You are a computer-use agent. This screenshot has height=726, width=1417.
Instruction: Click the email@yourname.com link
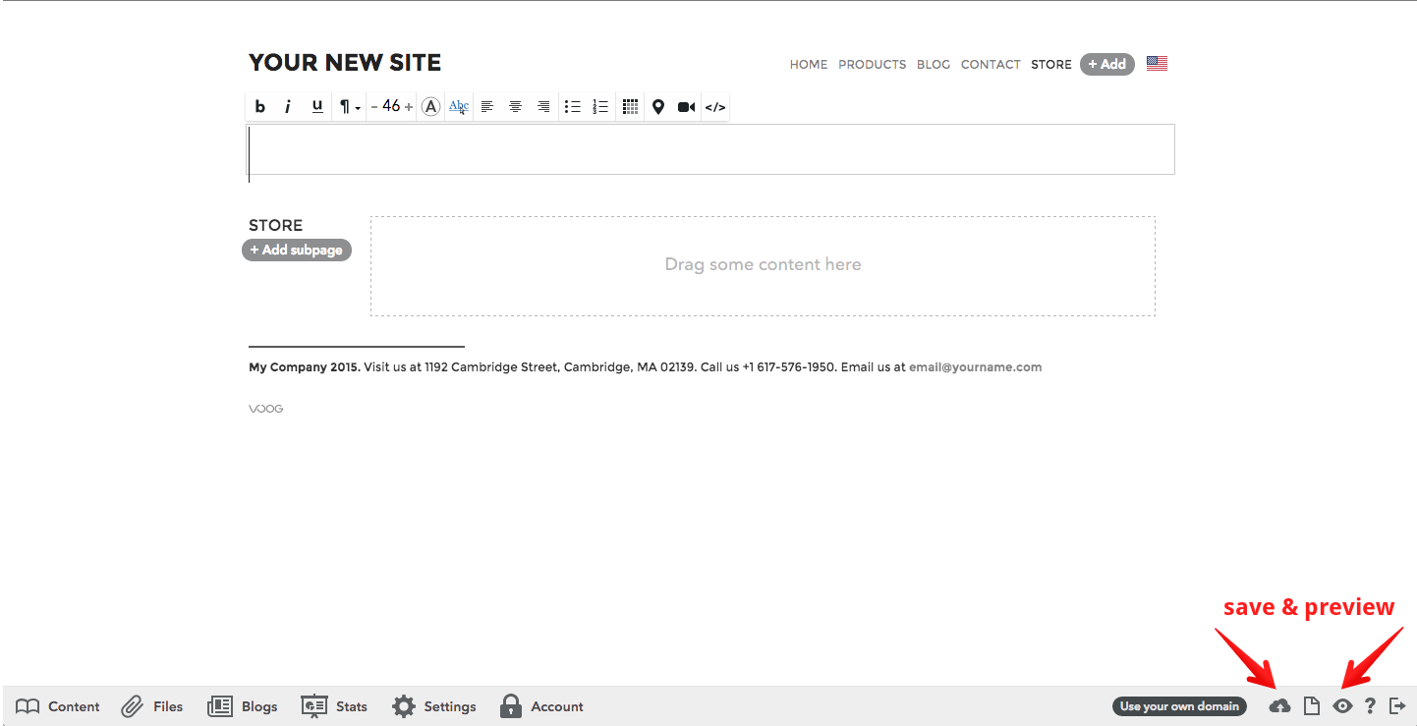tap(975, 366)
